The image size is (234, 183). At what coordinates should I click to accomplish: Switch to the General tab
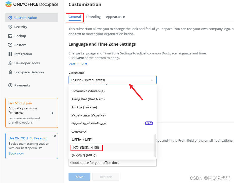75,17
